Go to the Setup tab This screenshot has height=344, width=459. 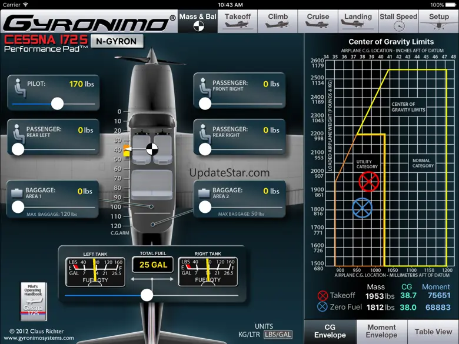438,21
